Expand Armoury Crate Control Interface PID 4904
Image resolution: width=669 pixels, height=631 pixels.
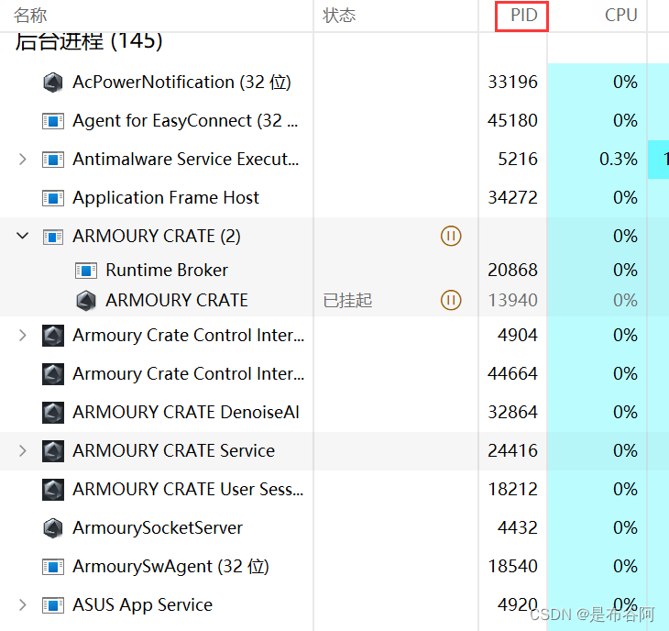pos(23,335)
